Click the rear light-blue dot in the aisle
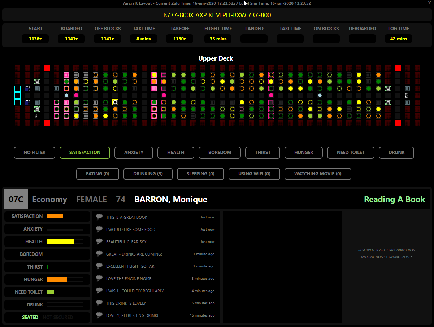Image resolution: width=434 pixels, height=327 pixels. (320, 95)
